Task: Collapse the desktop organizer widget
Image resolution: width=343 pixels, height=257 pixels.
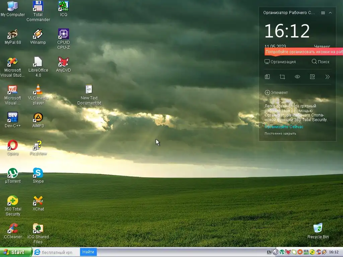Action: [330, 13]
